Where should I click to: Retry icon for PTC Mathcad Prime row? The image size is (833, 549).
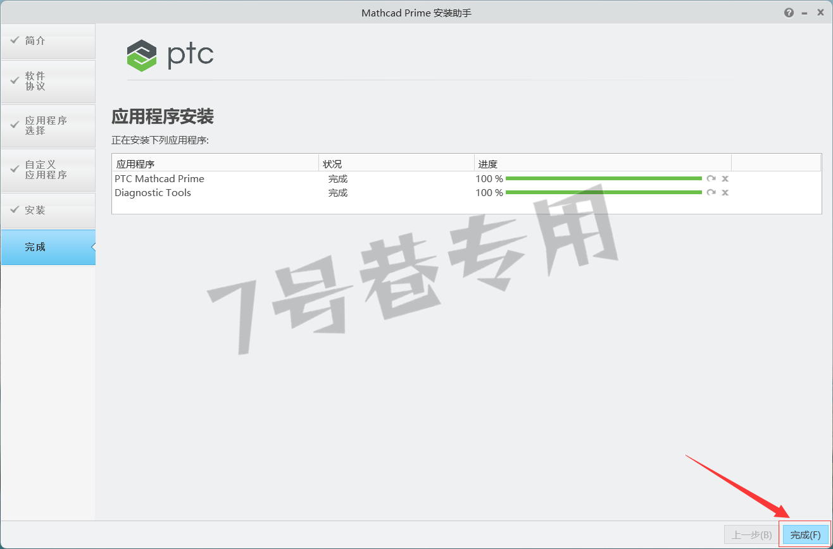(711, 178)
